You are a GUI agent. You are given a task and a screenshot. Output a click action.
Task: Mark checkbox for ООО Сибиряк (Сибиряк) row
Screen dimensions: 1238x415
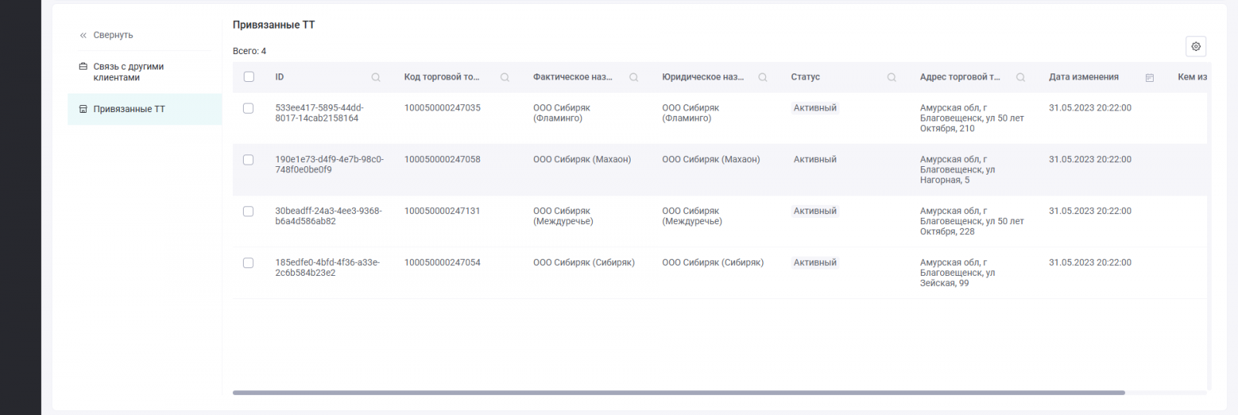[x=248, y=263]
